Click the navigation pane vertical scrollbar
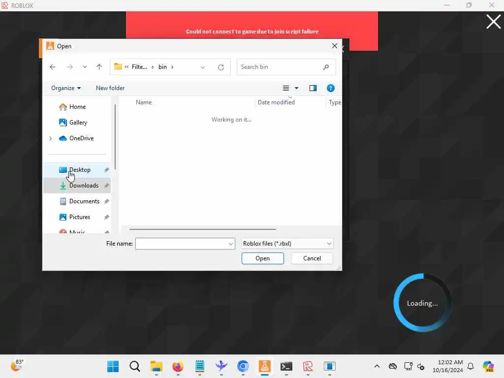 [115, 137]
